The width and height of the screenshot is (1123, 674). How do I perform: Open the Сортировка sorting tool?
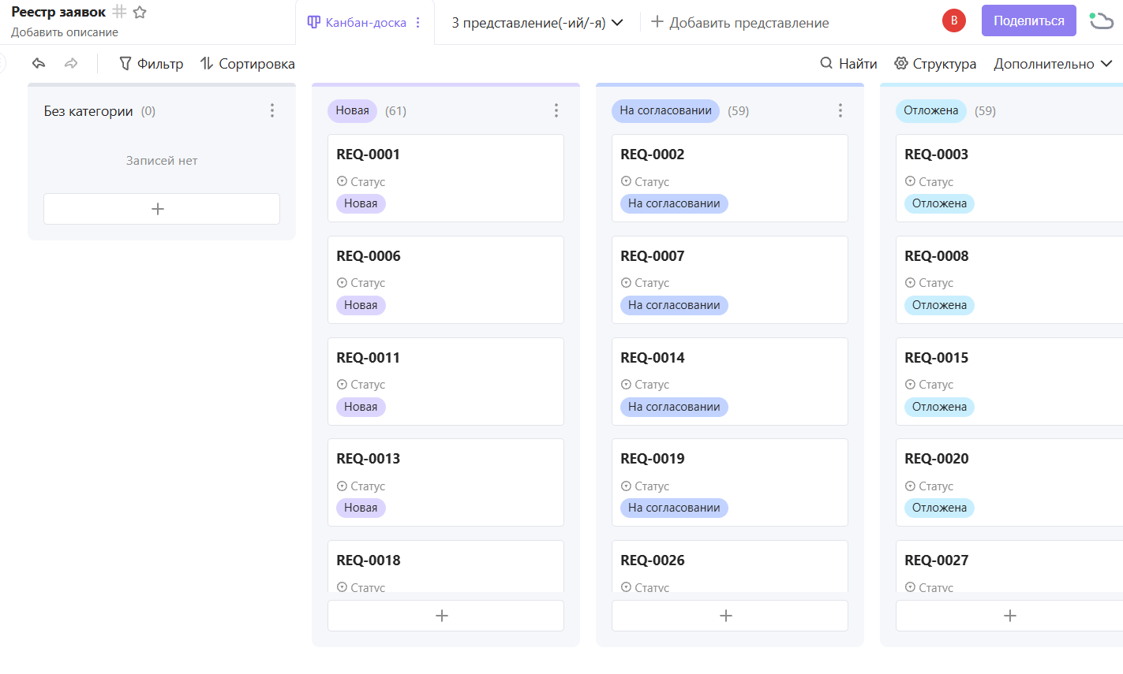[x=248, y=64]
